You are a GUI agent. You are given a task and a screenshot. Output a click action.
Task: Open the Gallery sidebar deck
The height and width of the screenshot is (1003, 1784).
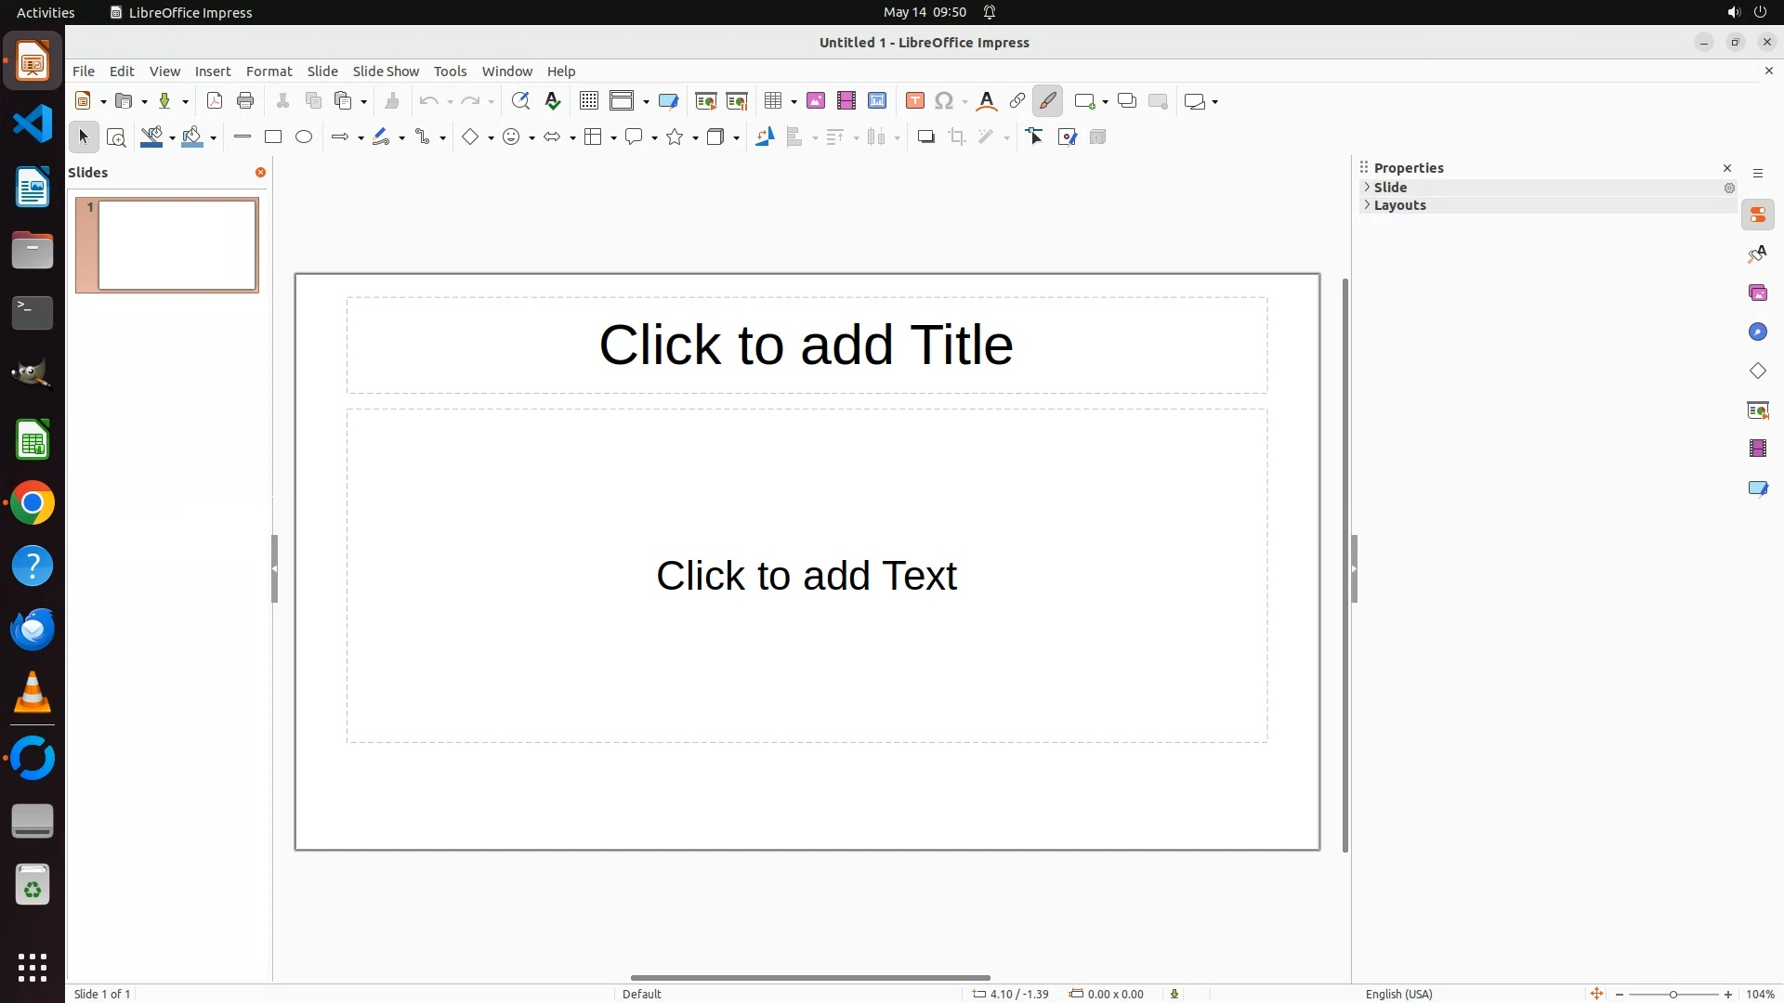click(1757, 293)
